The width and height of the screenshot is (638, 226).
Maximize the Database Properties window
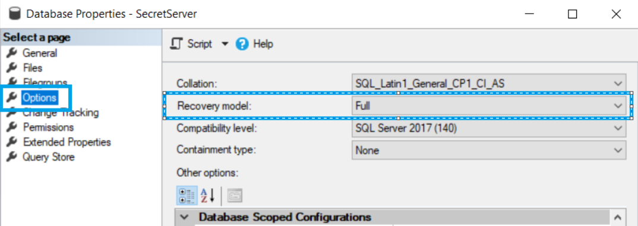click(572, 14)
